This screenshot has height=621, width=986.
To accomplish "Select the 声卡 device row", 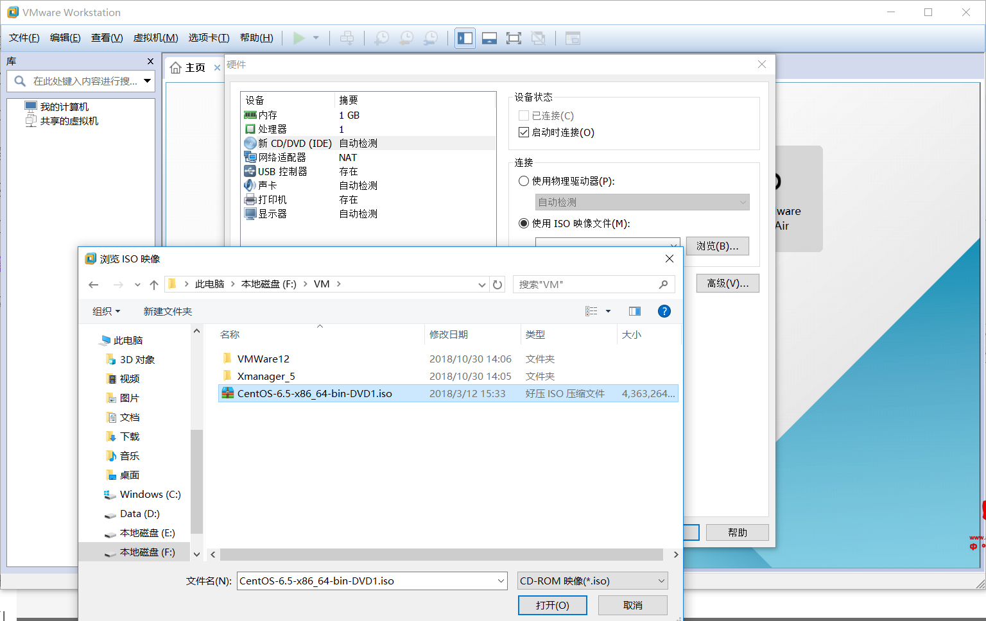I will (368, 185).
